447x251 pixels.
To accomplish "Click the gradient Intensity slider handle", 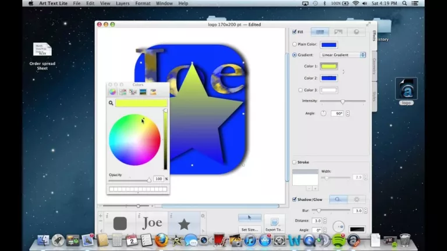I will click(343, 101).
